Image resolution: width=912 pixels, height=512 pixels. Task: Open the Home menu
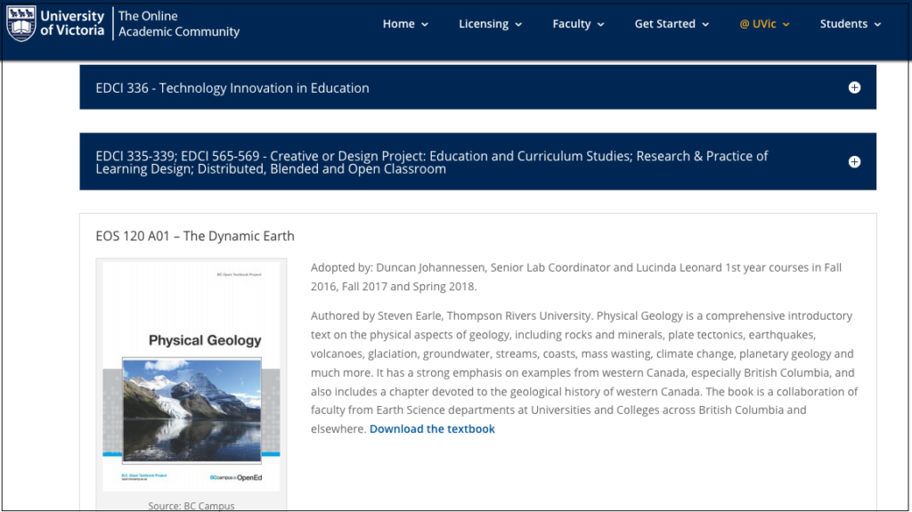coord(405,24)
